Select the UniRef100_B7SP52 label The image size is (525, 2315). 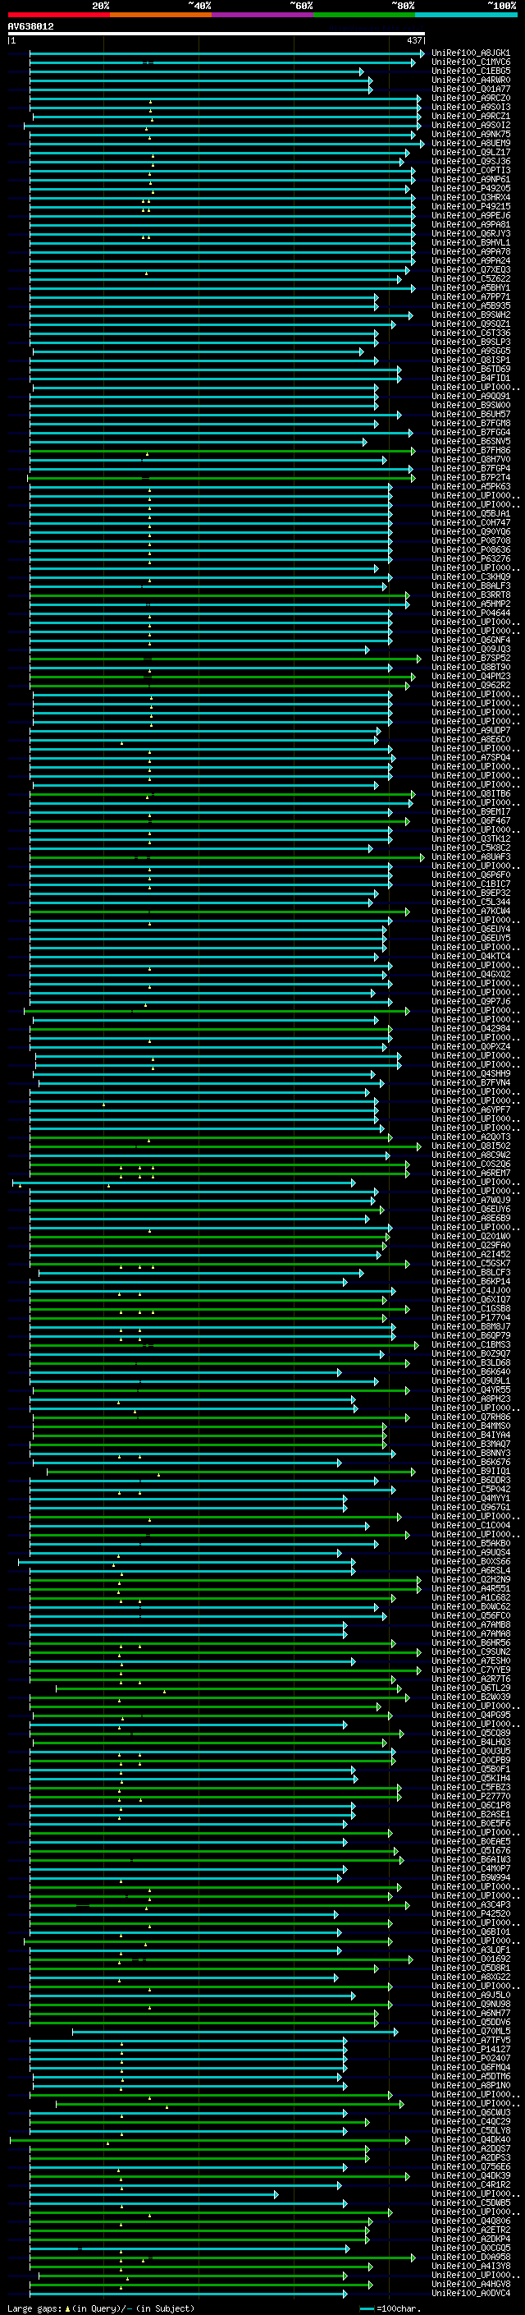(471, 658)
